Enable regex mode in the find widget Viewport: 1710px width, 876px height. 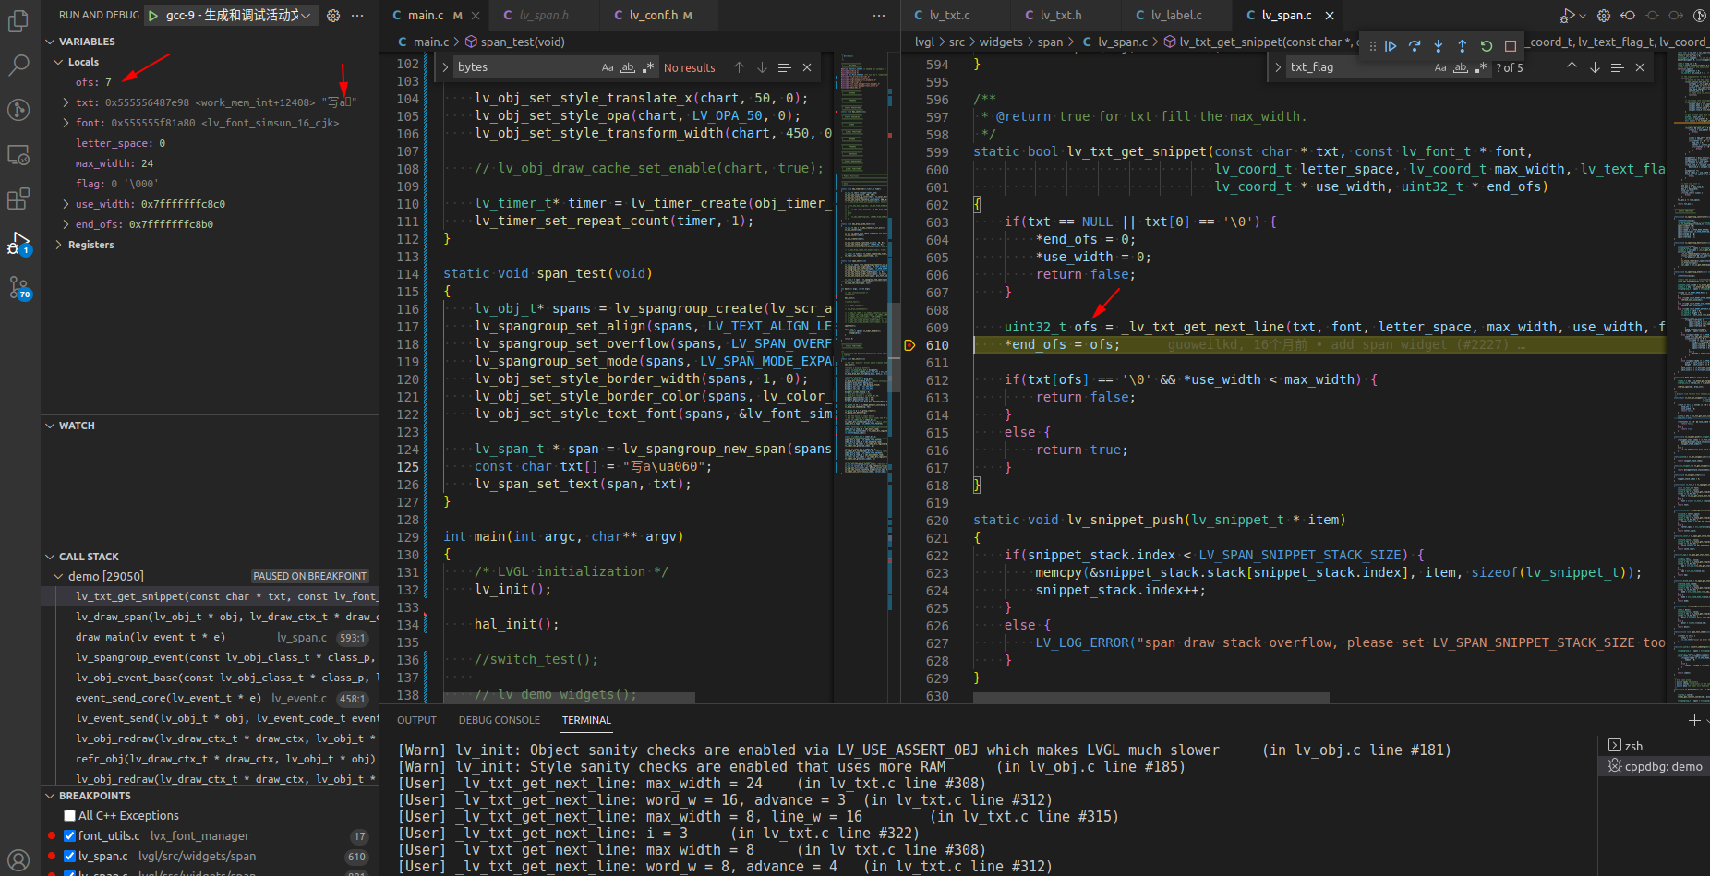click(x=647, y=66)
